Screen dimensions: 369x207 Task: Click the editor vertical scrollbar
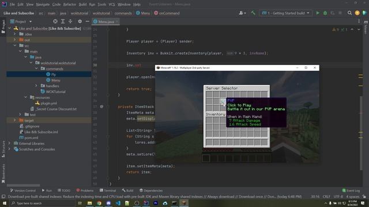click(x=361, y=133)
